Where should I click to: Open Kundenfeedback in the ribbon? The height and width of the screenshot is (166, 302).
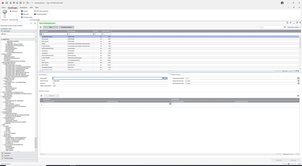tap(40, 14)
